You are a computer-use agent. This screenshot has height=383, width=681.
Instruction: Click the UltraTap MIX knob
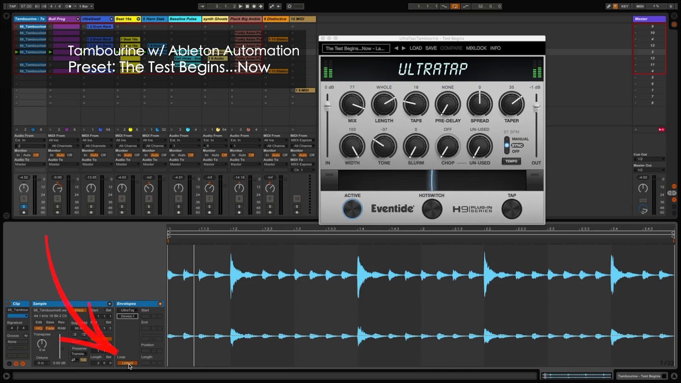(352, 104)
